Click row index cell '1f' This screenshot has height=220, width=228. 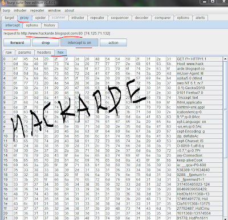pyautogui.click(x=7, y=209)
